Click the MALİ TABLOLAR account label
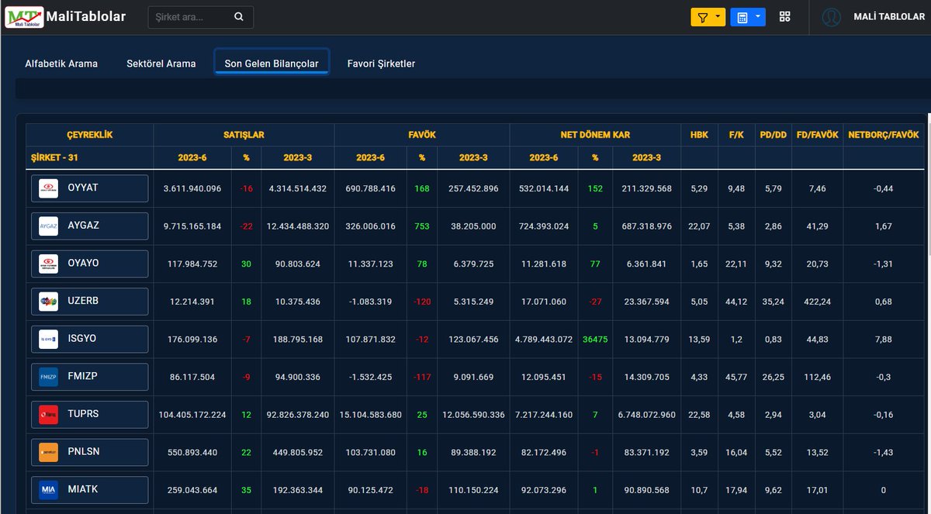931x514 pixels. click(889, 17)
